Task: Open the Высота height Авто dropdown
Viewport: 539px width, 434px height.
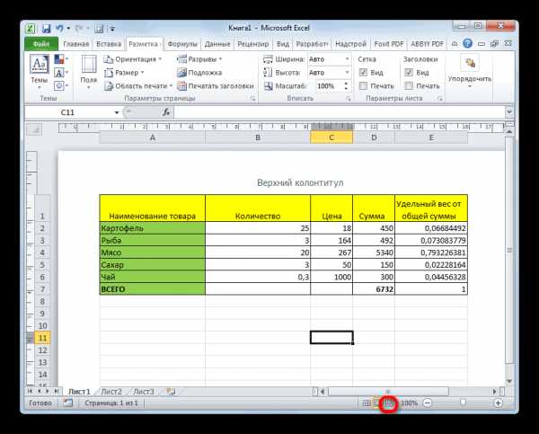Action: tap(347, 73)
